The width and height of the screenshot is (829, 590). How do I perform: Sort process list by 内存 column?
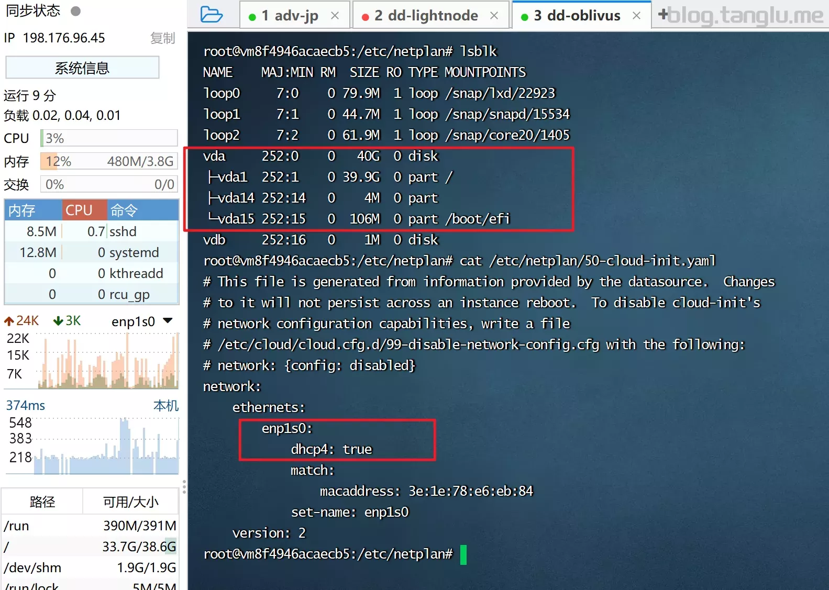point(33,210)
